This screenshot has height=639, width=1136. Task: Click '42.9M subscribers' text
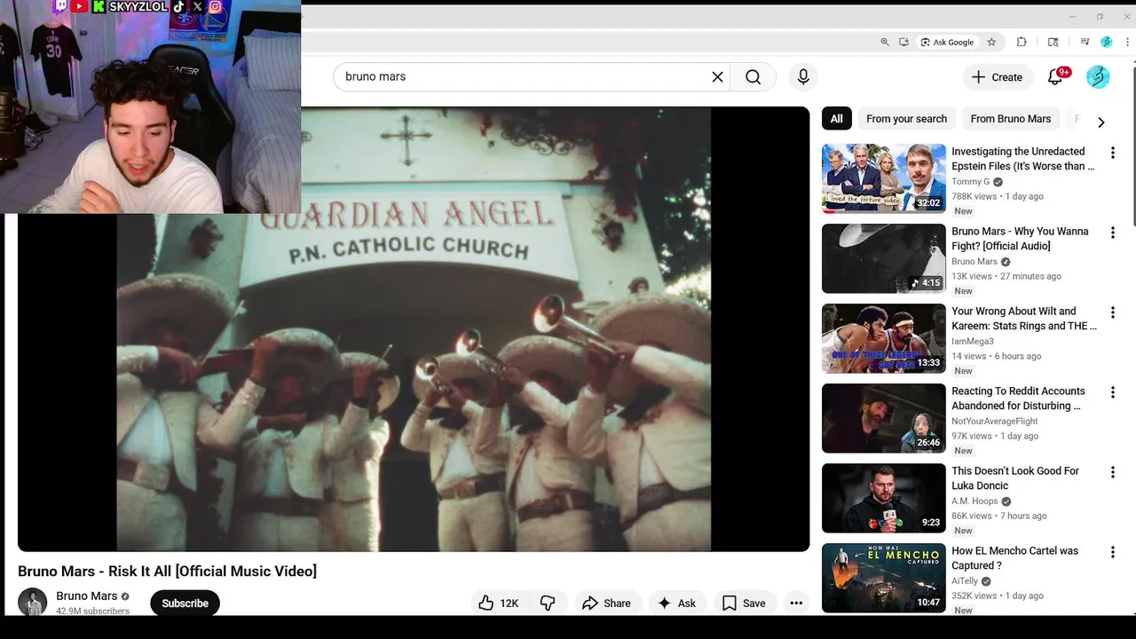(x=92, y=611)
